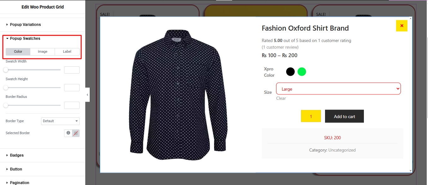Collapse the Popup Swatches section
This screenshot has height=185, width=428.
coord(25,39)
